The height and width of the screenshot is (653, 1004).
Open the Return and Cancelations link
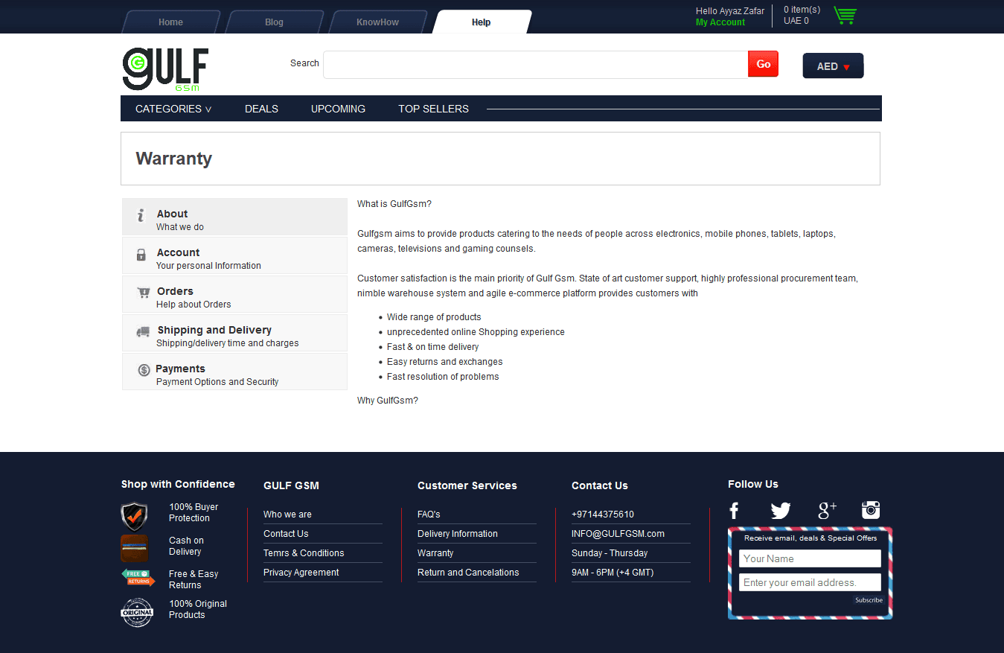[x=468, y=573]
